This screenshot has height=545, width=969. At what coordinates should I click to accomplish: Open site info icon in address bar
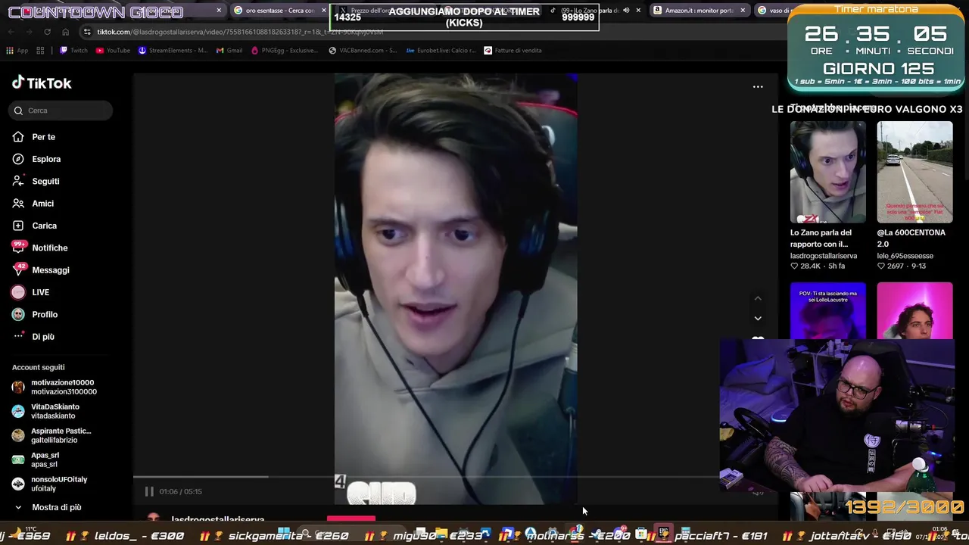(x=88, y=32)
